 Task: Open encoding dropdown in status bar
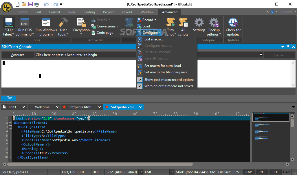coord(141,172)
